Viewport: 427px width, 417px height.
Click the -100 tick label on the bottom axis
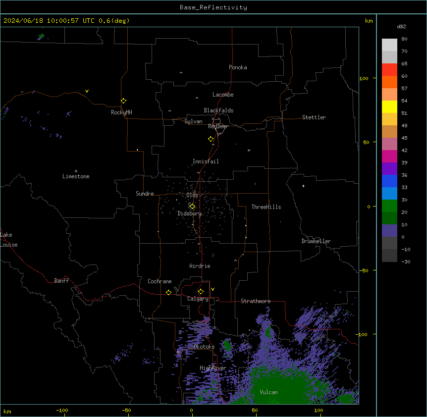point(62,410)
